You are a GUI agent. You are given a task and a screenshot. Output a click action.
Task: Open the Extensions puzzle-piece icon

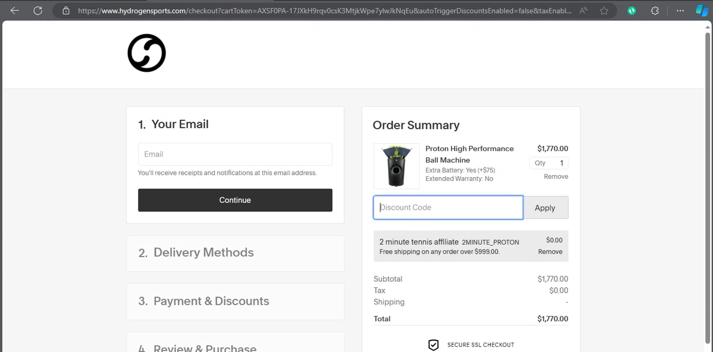[x=655, y=10]
